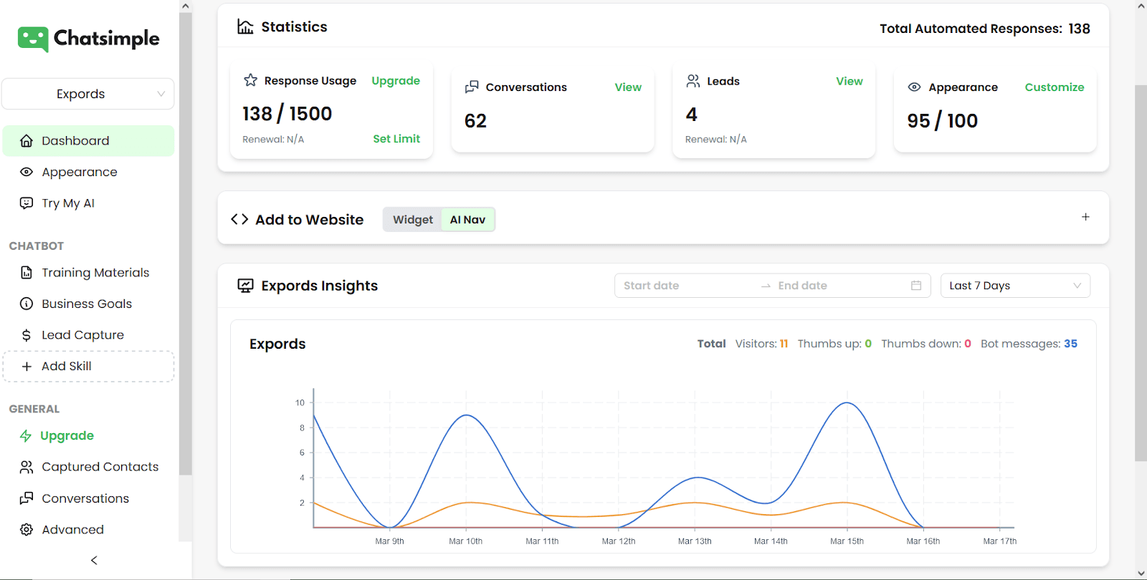Click the Training Materials document icon

(x=27, y=273)
